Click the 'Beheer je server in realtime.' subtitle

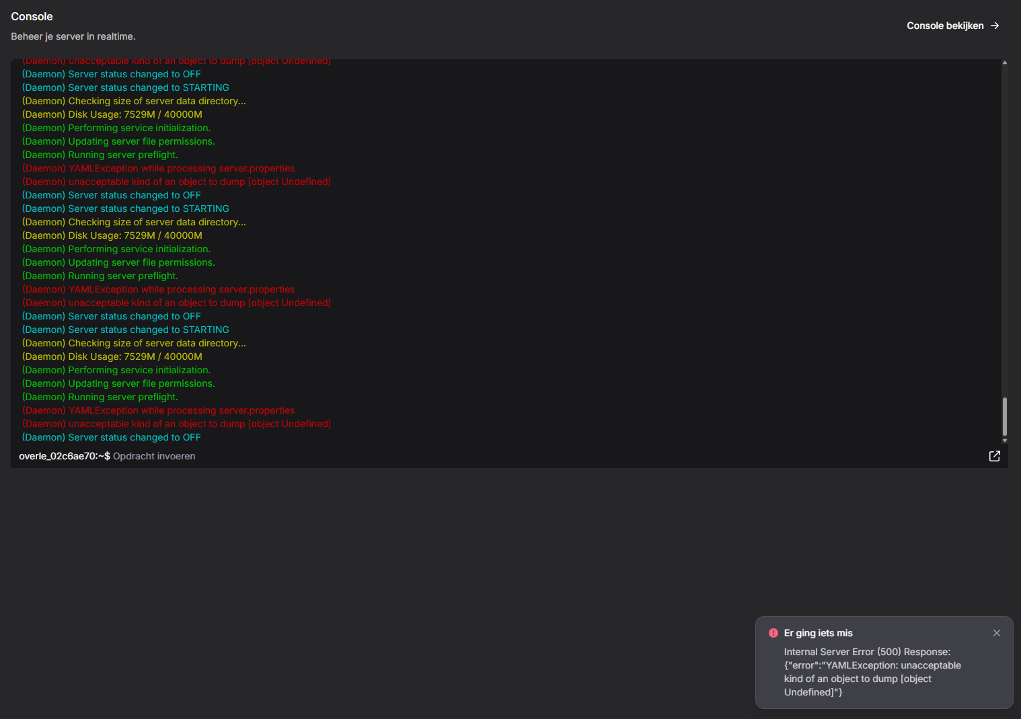click(73, 36)
